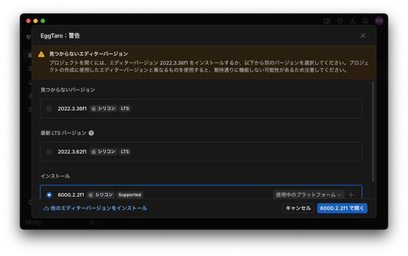Select the 6000.2.2f1 radio button
This screenshot has width=408, height=256.
coord(49,195)
